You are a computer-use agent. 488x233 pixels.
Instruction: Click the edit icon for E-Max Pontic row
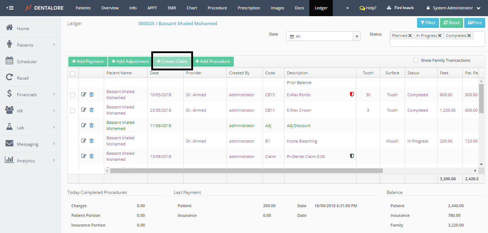point(84,94)
